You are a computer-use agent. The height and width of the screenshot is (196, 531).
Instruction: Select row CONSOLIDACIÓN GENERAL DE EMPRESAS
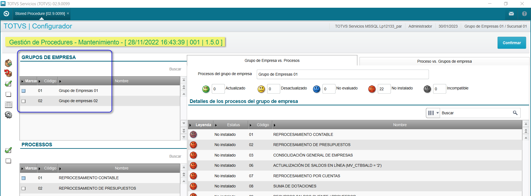(355, 155)
